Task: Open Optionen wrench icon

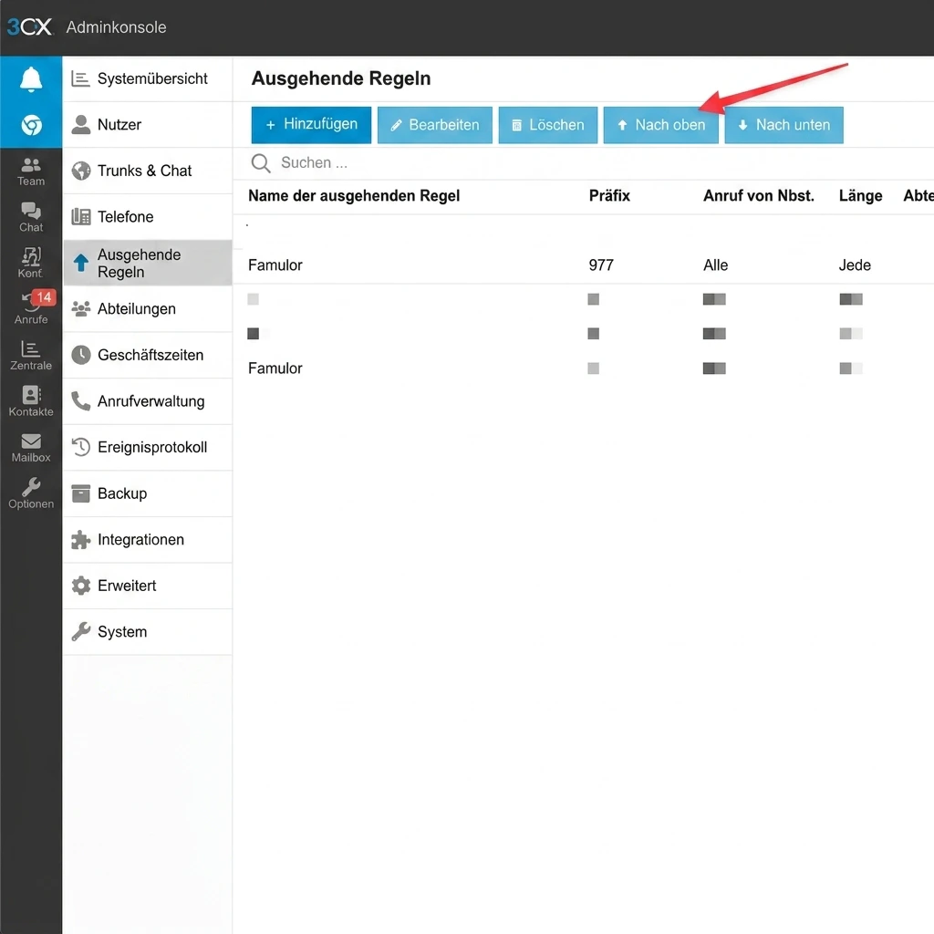Action: pyautogui.click(x=31, y=493)
